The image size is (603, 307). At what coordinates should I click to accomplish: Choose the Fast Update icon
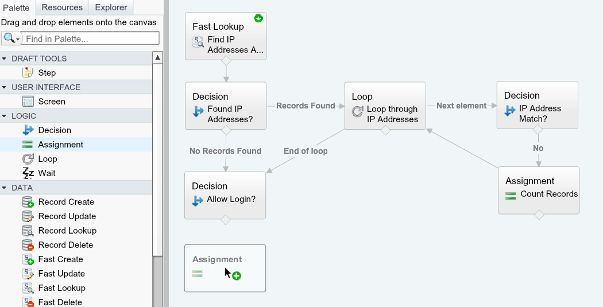(x=28, y=274)
